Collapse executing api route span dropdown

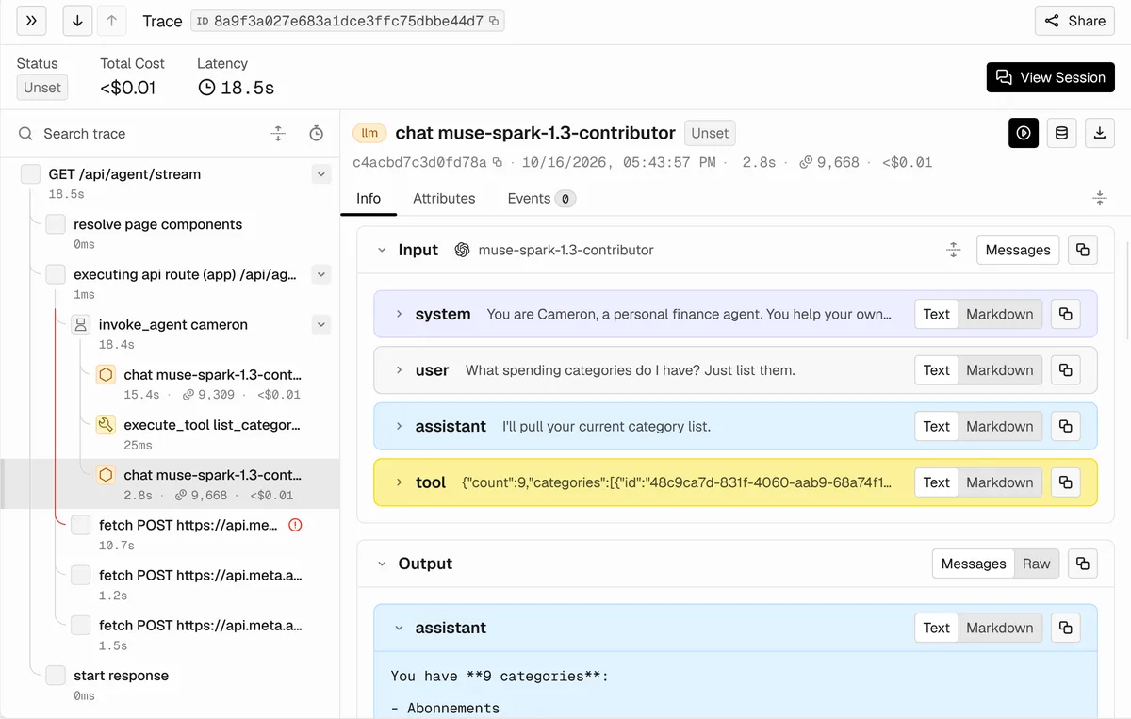click(x=321, y=274)
